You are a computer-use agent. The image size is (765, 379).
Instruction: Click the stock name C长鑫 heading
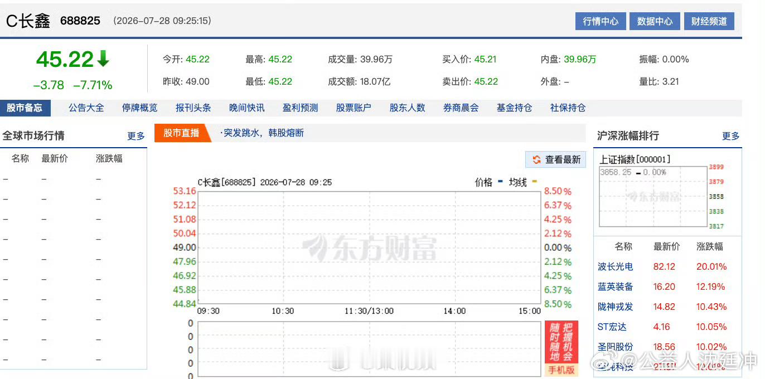click(28, 21)
